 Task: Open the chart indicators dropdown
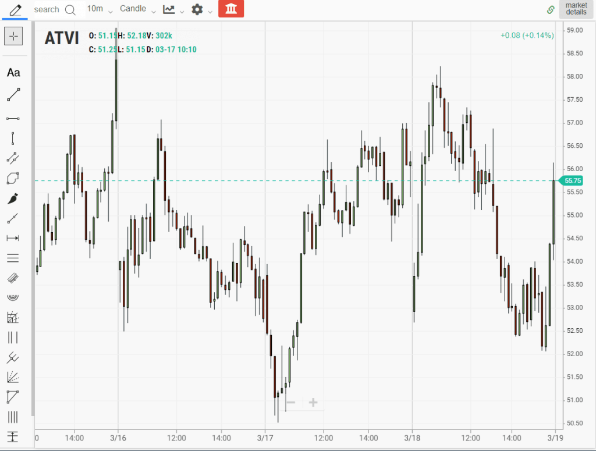pyautogui.click(x=173, y=9)
